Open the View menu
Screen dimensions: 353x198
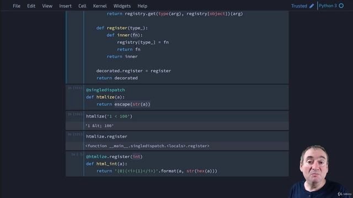click(x=47, y=6)
